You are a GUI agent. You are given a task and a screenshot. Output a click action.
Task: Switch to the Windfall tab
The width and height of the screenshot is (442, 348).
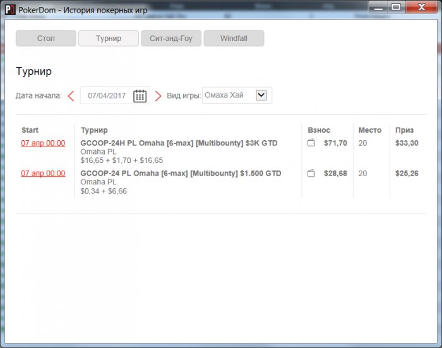[234, 39]
